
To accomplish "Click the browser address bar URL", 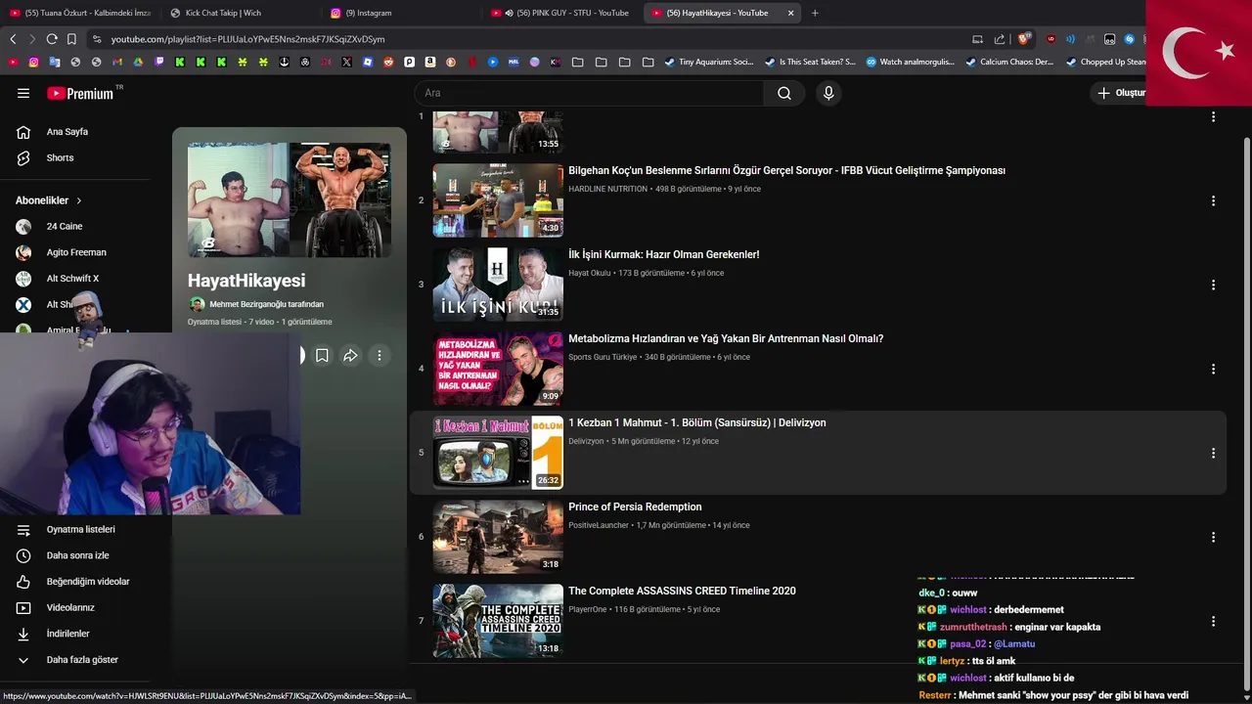I will pos(247,39).
